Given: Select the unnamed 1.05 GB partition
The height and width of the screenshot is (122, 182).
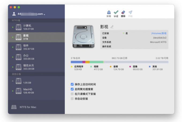Looking at the screenshot, I should [36, 81].
